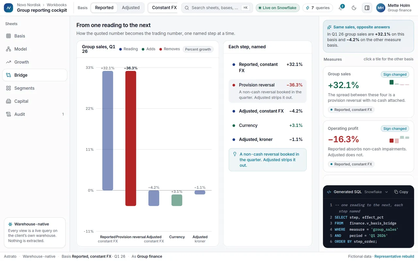Click the Model sheet icon in sidebar
This screenshot has height=261, width=418.
(8, 49)
